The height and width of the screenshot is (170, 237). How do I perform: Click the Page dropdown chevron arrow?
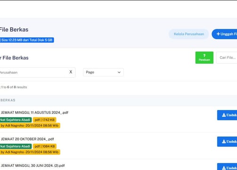(119, 72)
